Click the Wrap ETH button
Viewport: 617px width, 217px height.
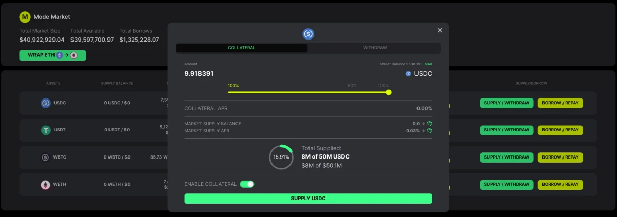[52, 55]
